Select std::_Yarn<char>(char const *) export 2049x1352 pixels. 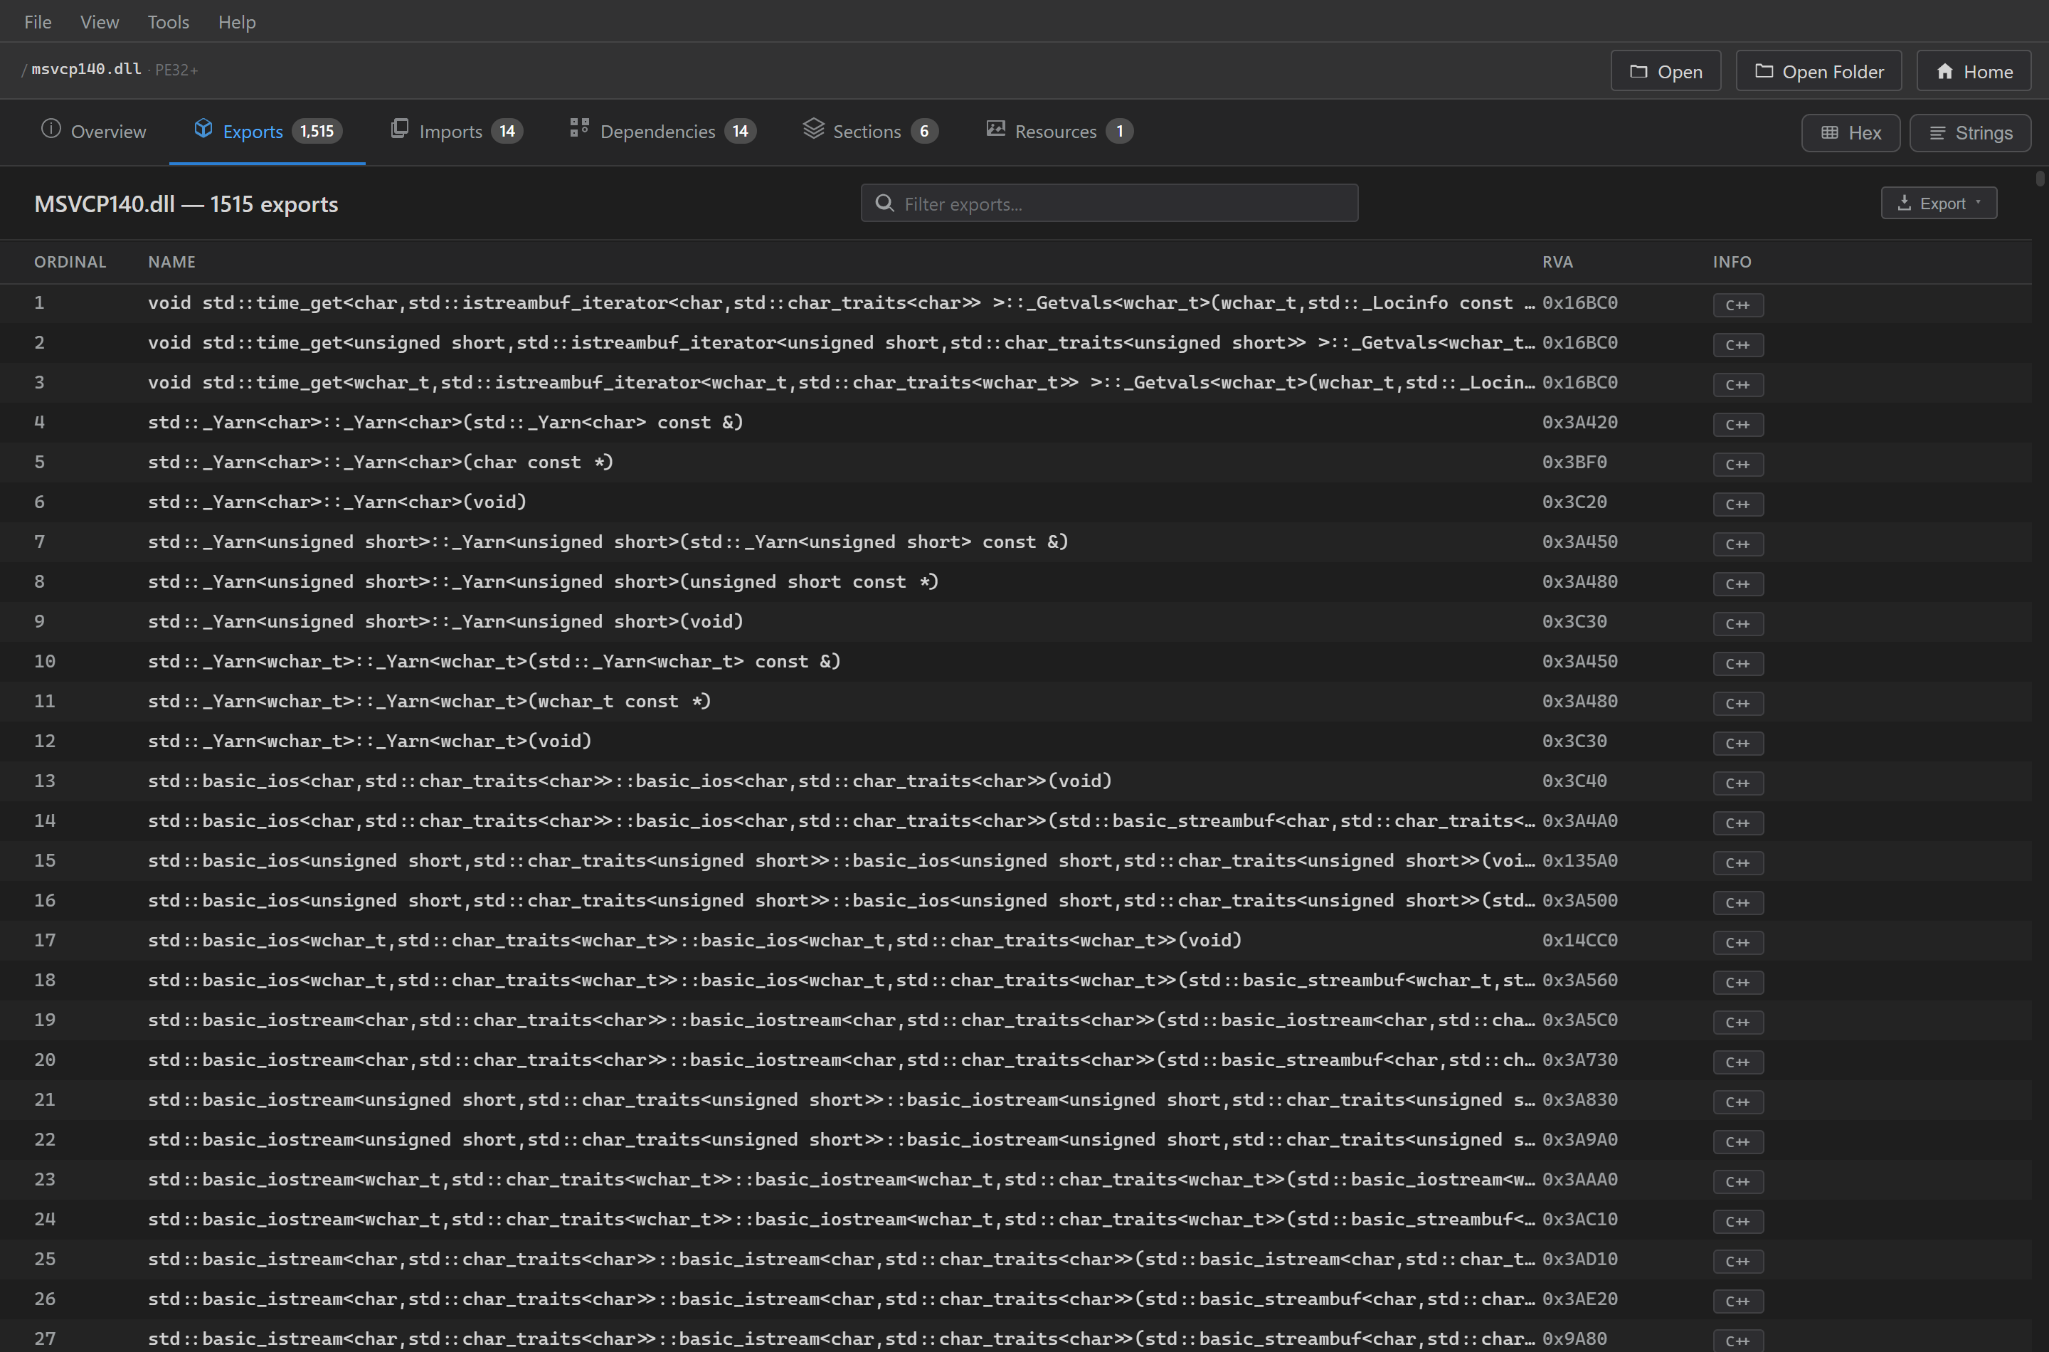pos(380,462)
